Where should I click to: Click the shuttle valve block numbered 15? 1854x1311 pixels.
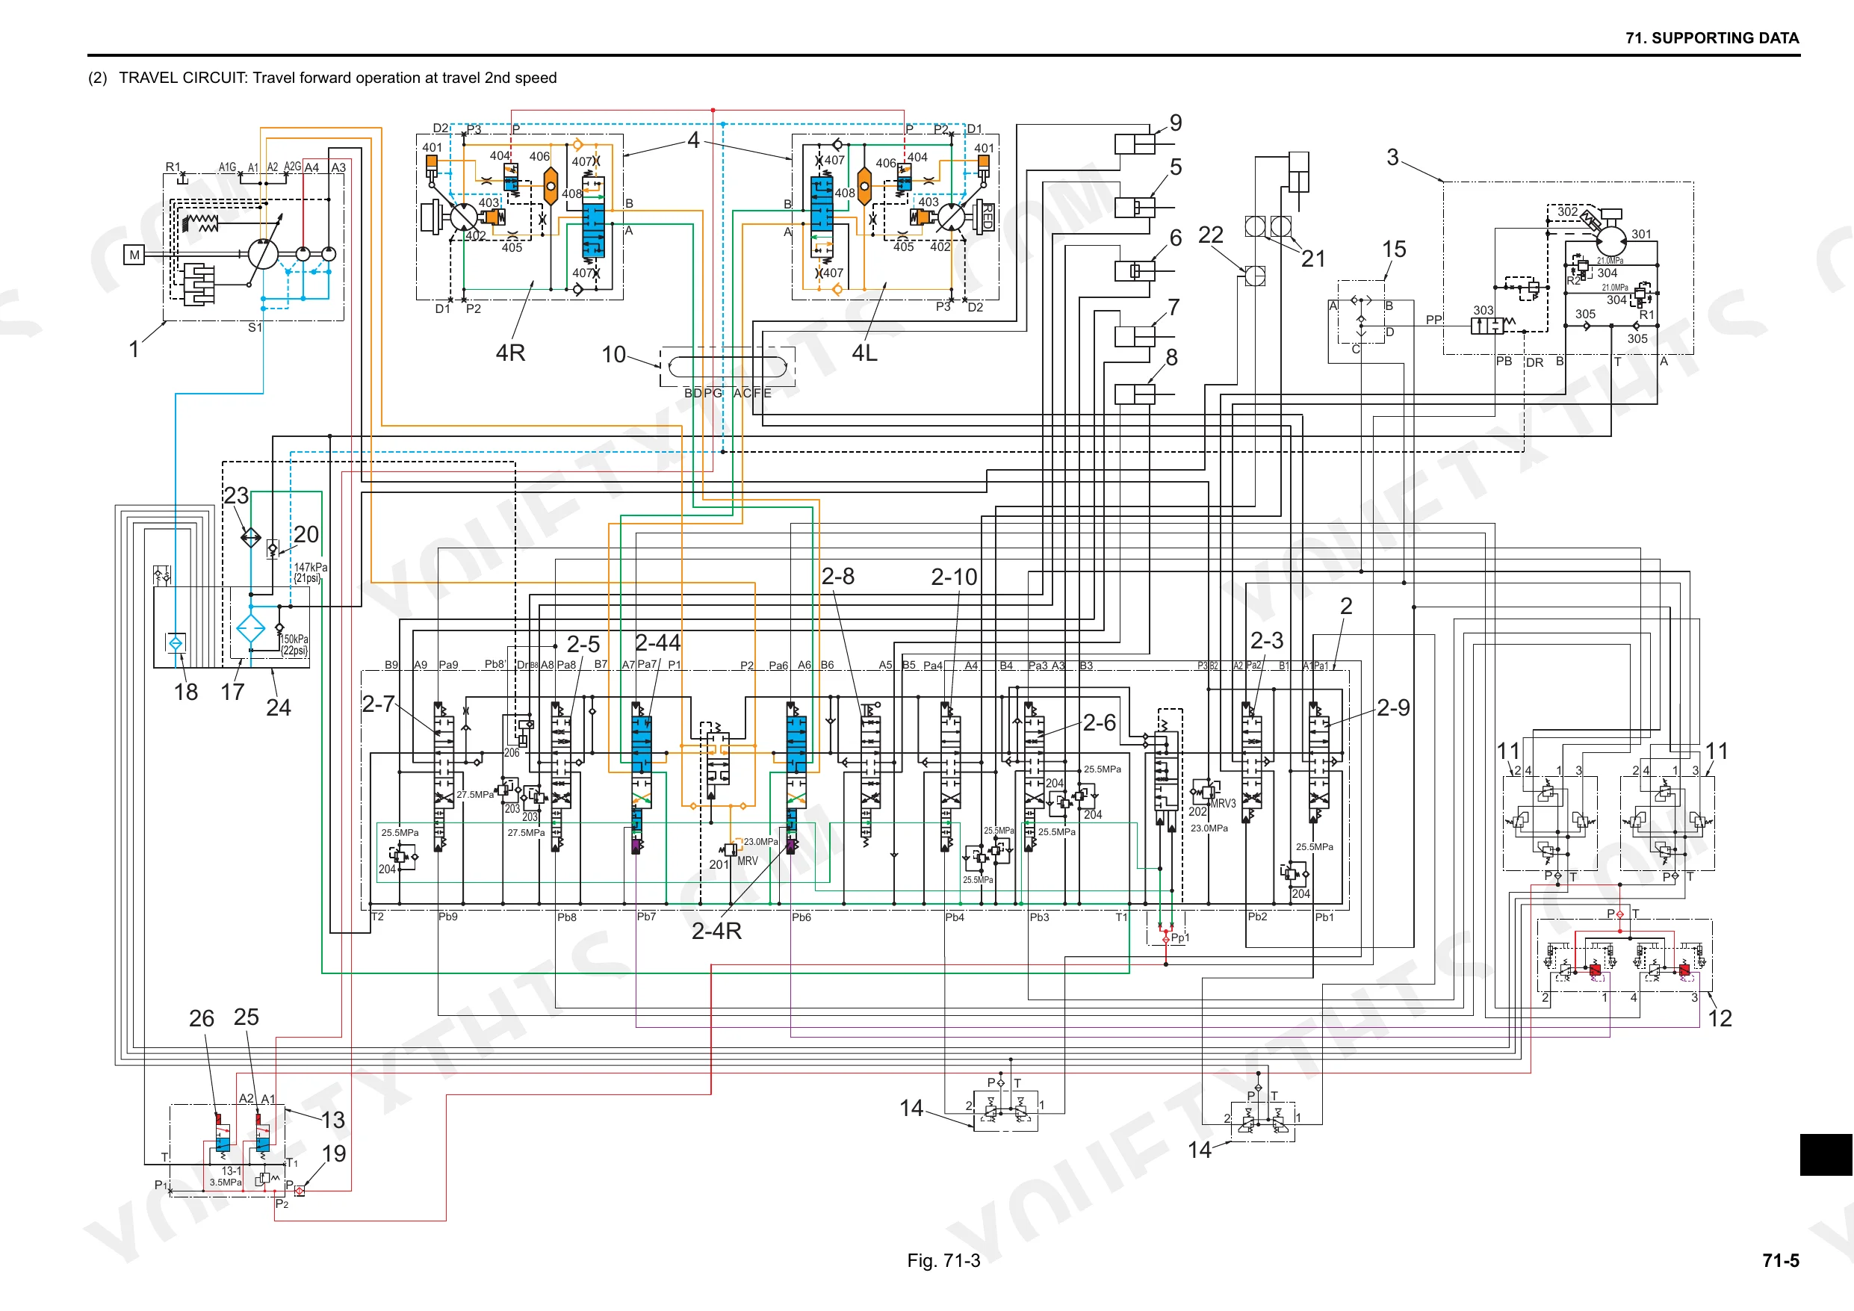pos(1361,312)
